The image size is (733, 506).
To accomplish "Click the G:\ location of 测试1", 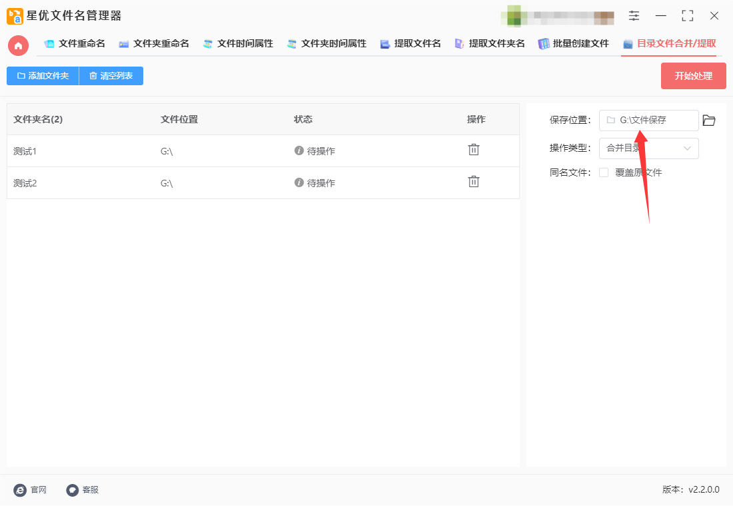I will [167, 151].
